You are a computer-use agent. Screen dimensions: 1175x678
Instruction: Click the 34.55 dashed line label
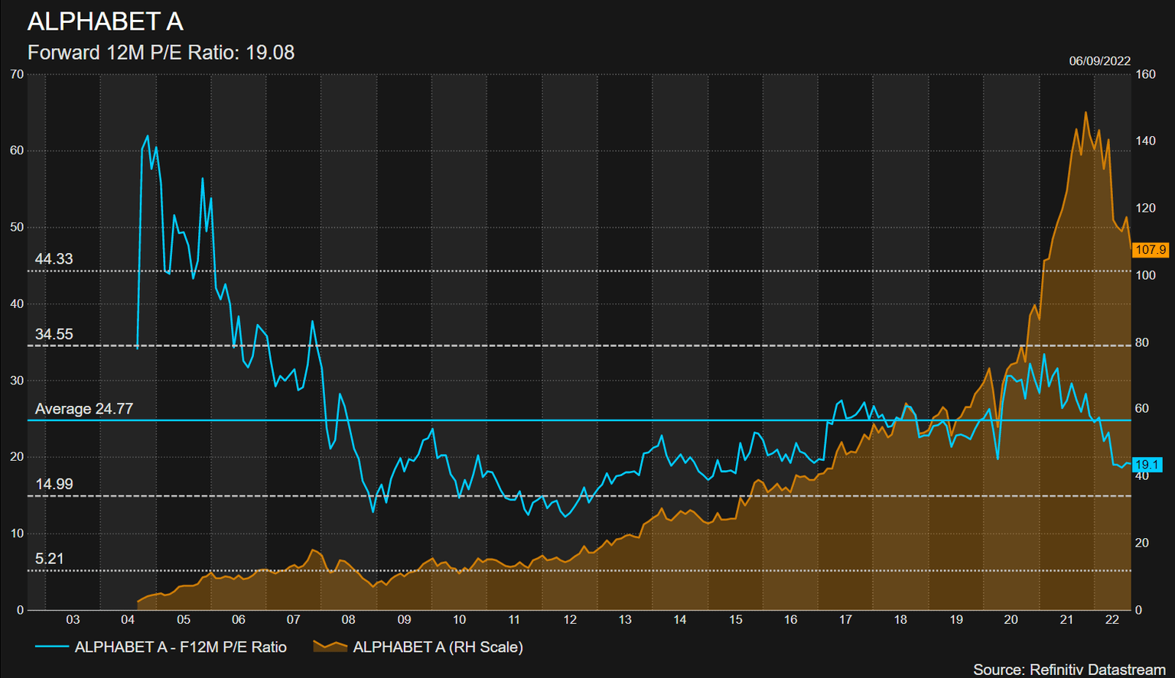[x=54, y=334]
